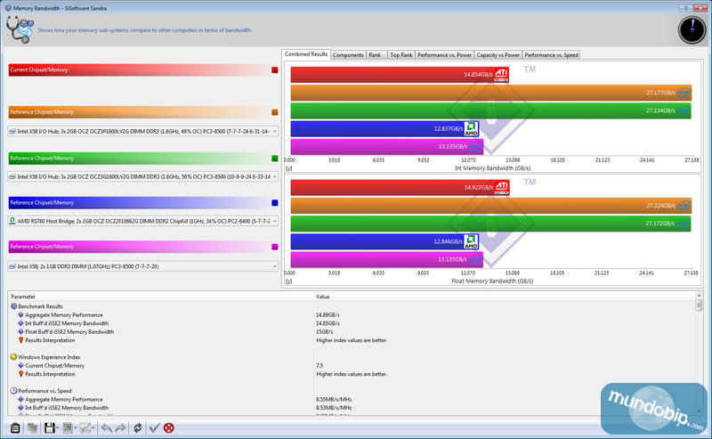This screenshot has height=439, width=712.
Task: Click the Sandra app icon in title bar
Action: point(8,8)
